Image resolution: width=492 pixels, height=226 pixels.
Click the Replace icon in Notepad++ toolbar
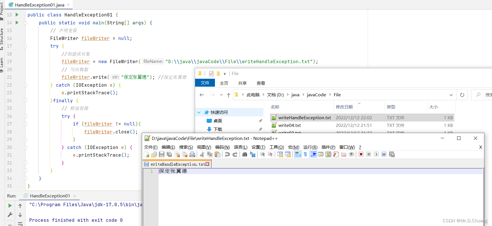[252, 154]
